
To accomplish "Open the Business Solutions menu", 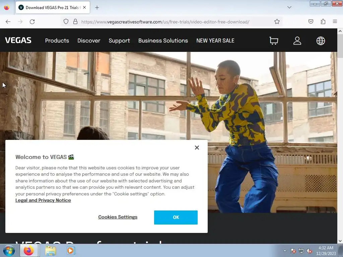I will point(163,40).
